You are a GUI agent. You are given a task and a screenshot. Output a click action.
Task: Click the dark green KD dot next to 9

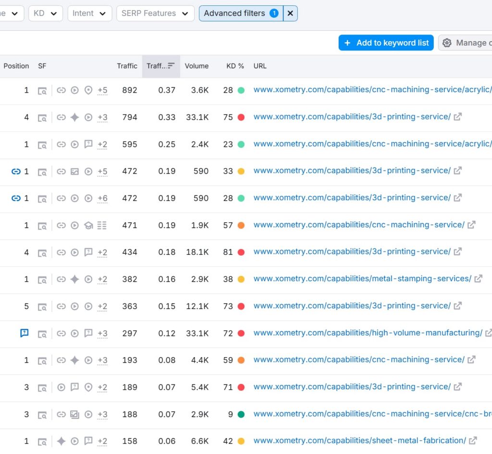coord(241,414)
